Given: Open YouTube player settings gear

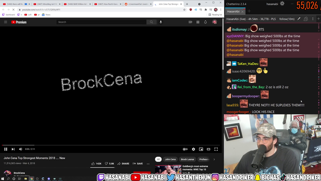Looking at the screenshot, I should pos(194,149).
